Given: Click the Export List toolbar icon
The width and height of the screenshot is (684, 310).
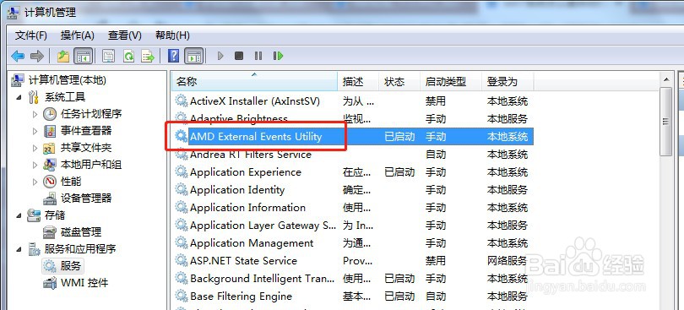Looking at the screenshot, I should pos(149,56).
